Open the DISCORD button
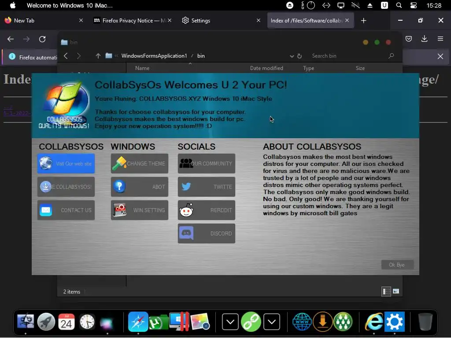Viewport: 451px width, 338px height. click(x=207, y=233)
